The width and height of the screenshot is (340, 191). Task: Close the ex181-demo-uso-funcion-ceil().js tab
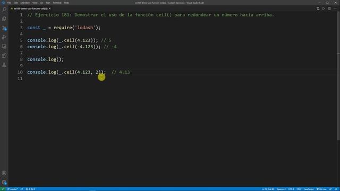pyautogui.click(x=49, y=8)
